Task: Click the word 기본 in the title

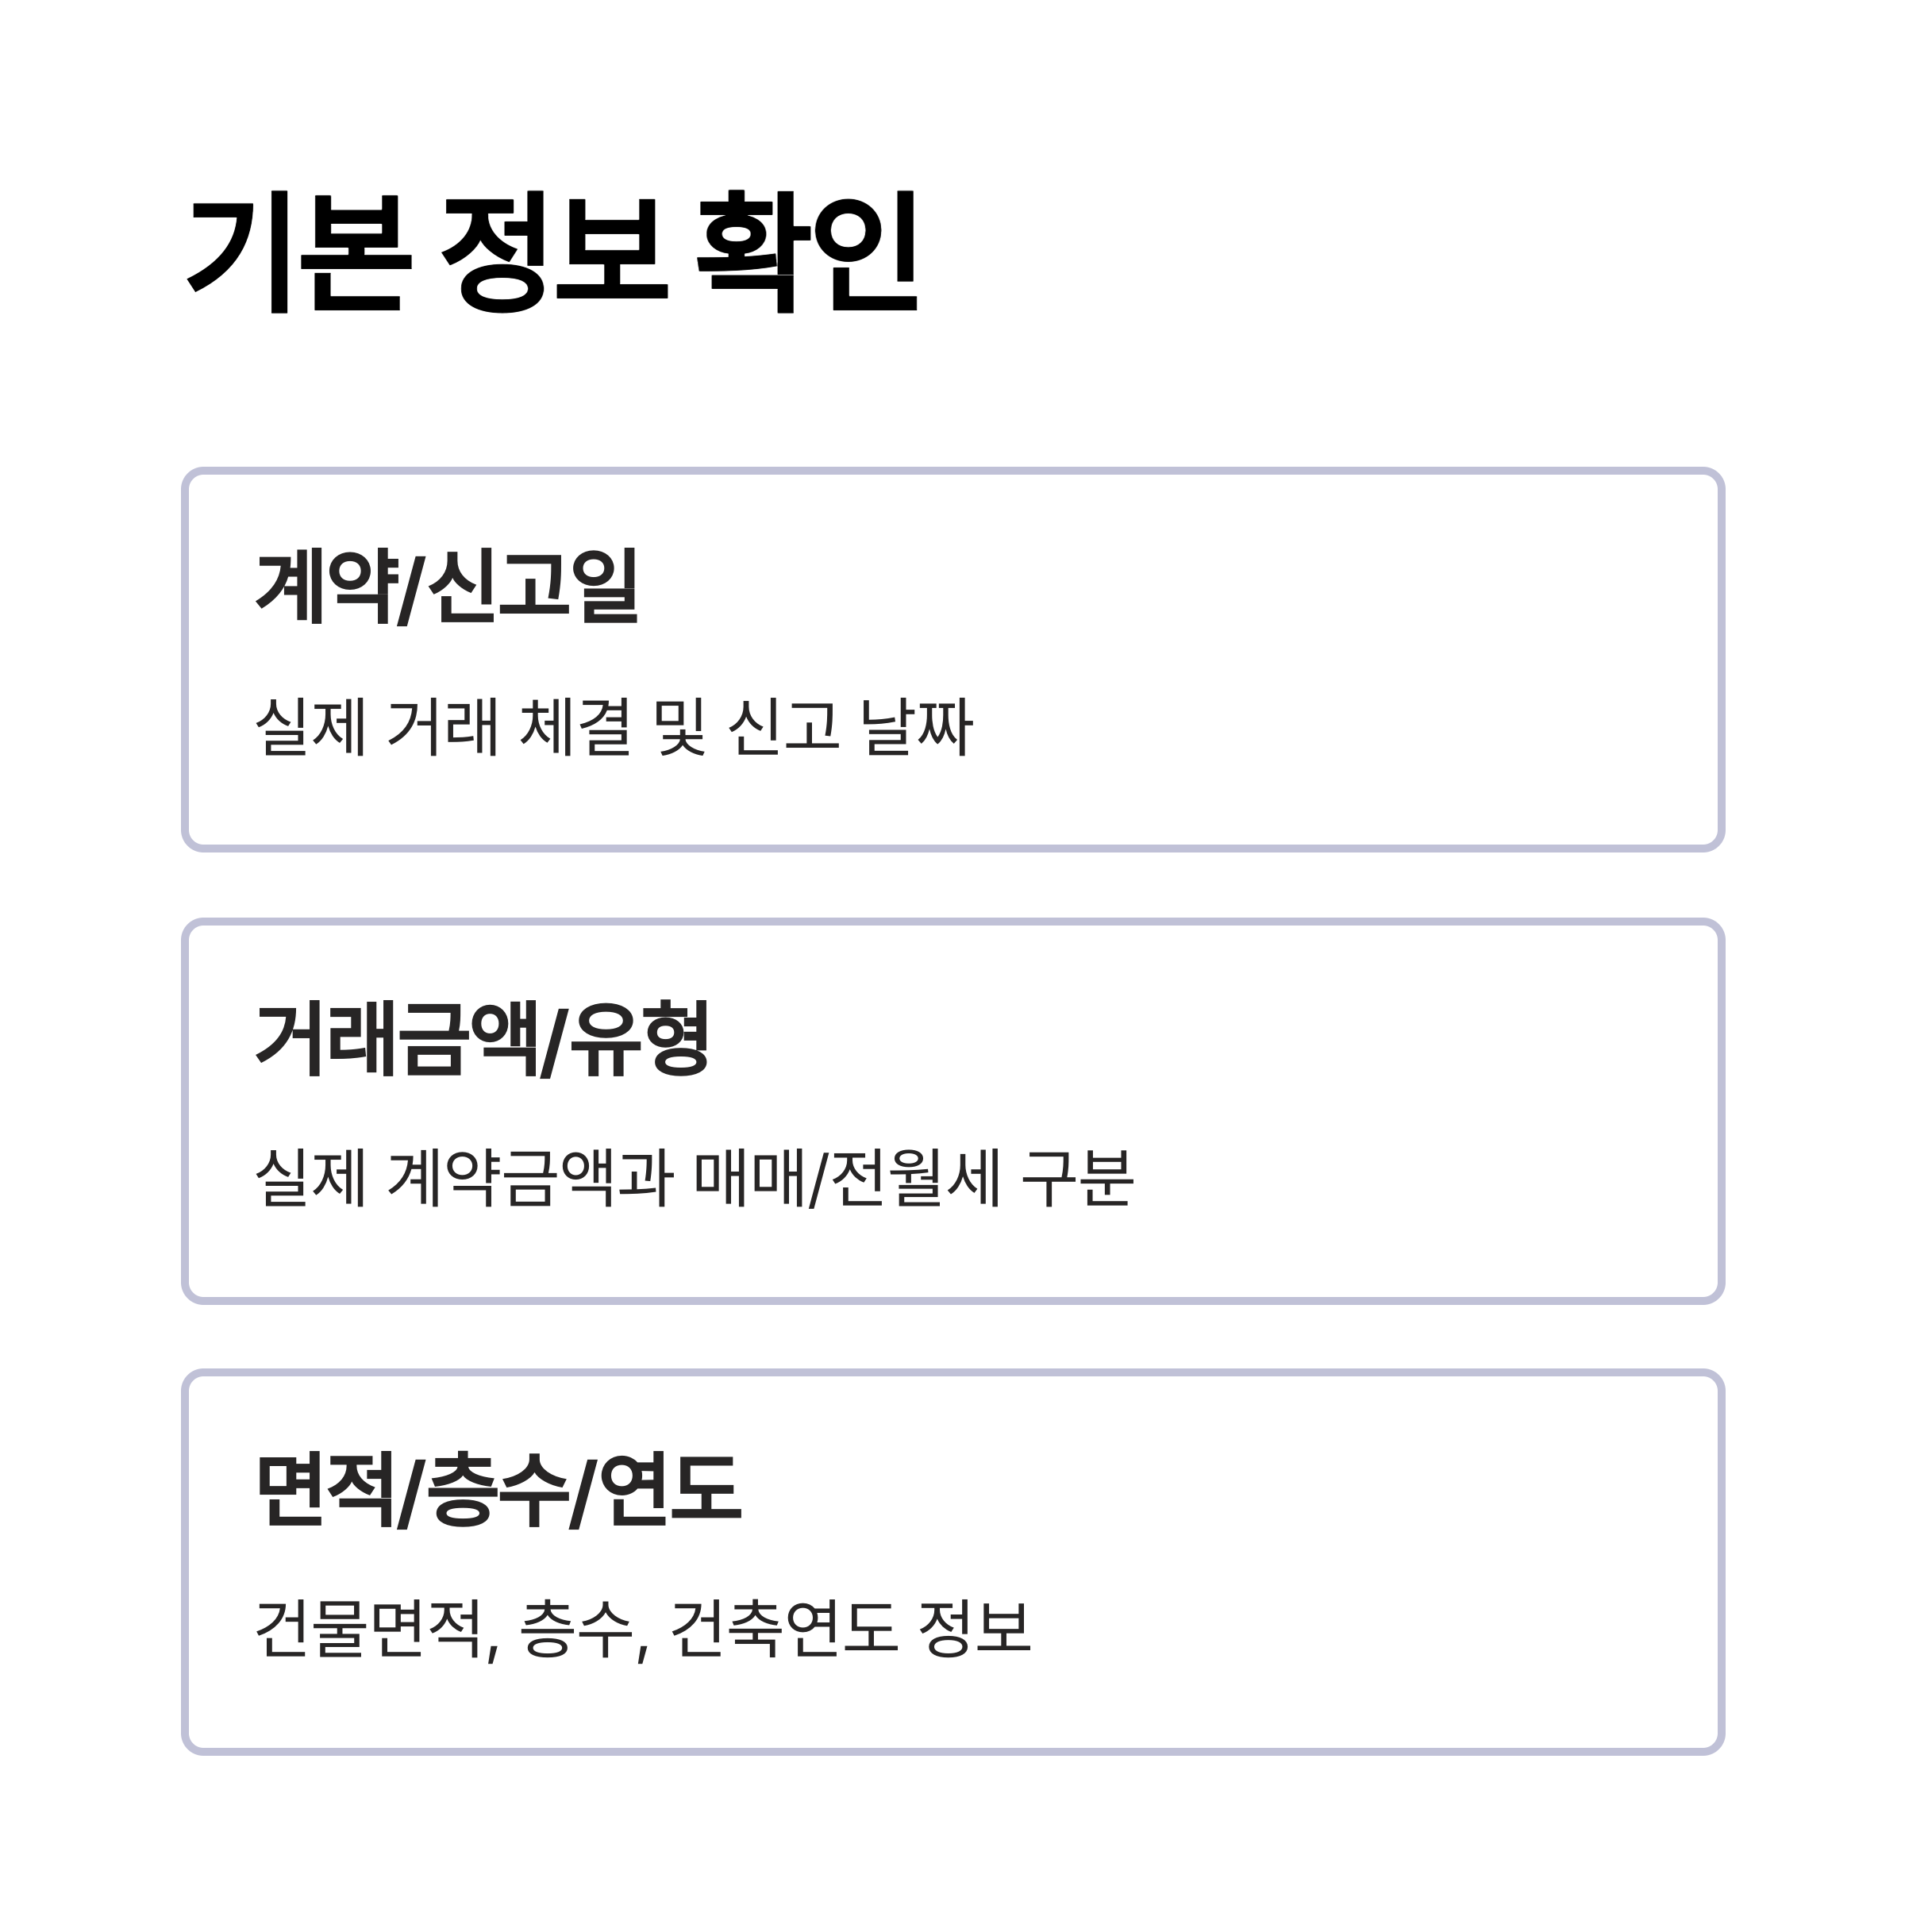Action: coord(299,252)
